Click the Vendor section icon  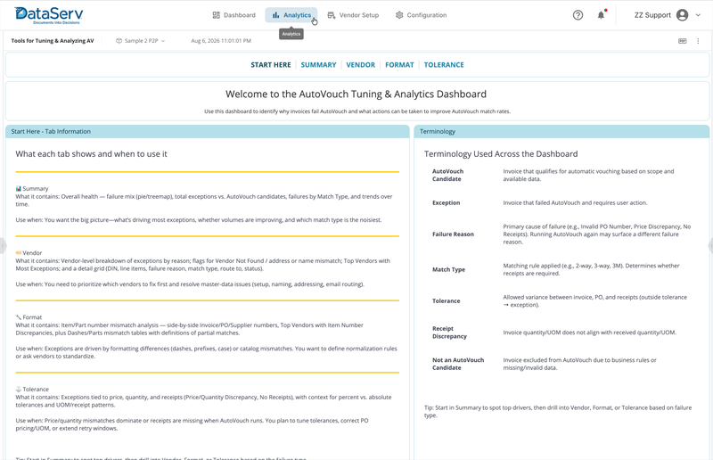click(x=18, y=252)
